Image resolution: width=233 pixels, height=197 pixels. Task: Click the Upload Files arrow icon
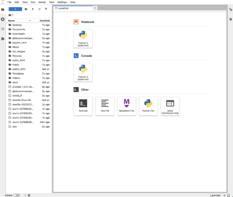click(33, 9)
